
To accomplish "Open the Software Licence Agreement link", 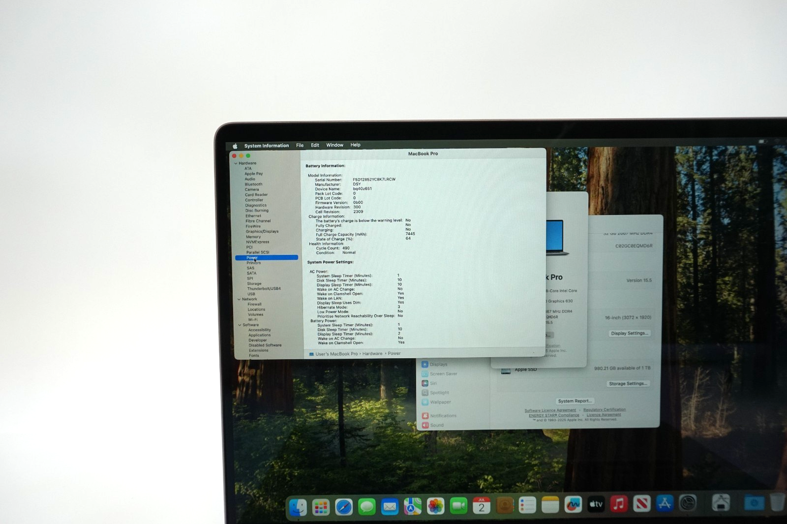I will (x=550, y=410).
